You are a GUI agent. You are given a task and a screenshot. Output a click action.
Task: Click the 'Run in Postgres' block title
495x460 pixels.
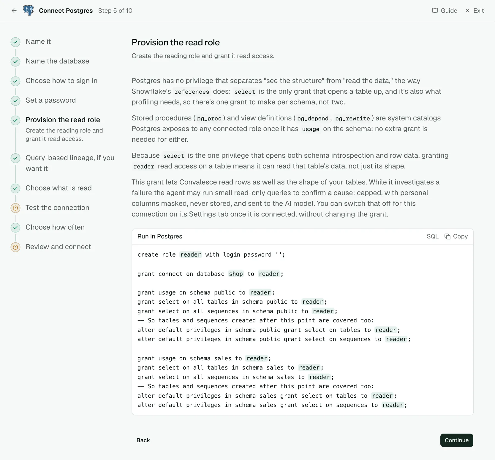coord(160,236)
